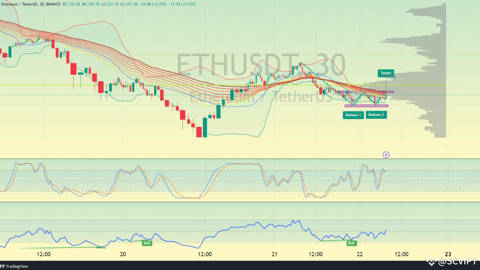Viewport: 480px width, 270px height.
Task: Click the Bull label nearest date 20
Action: point(147,243)
